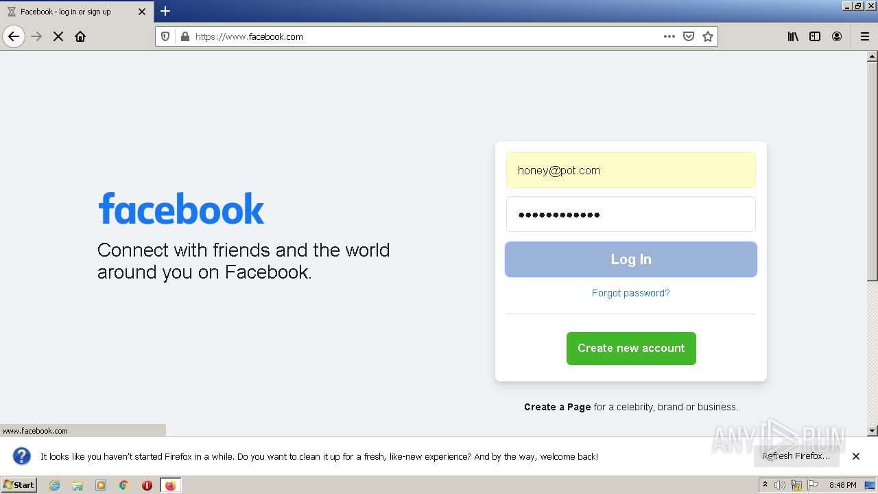The image size is (878, 494).
Task: Click the facebook logo
Action: coord(181,209)
